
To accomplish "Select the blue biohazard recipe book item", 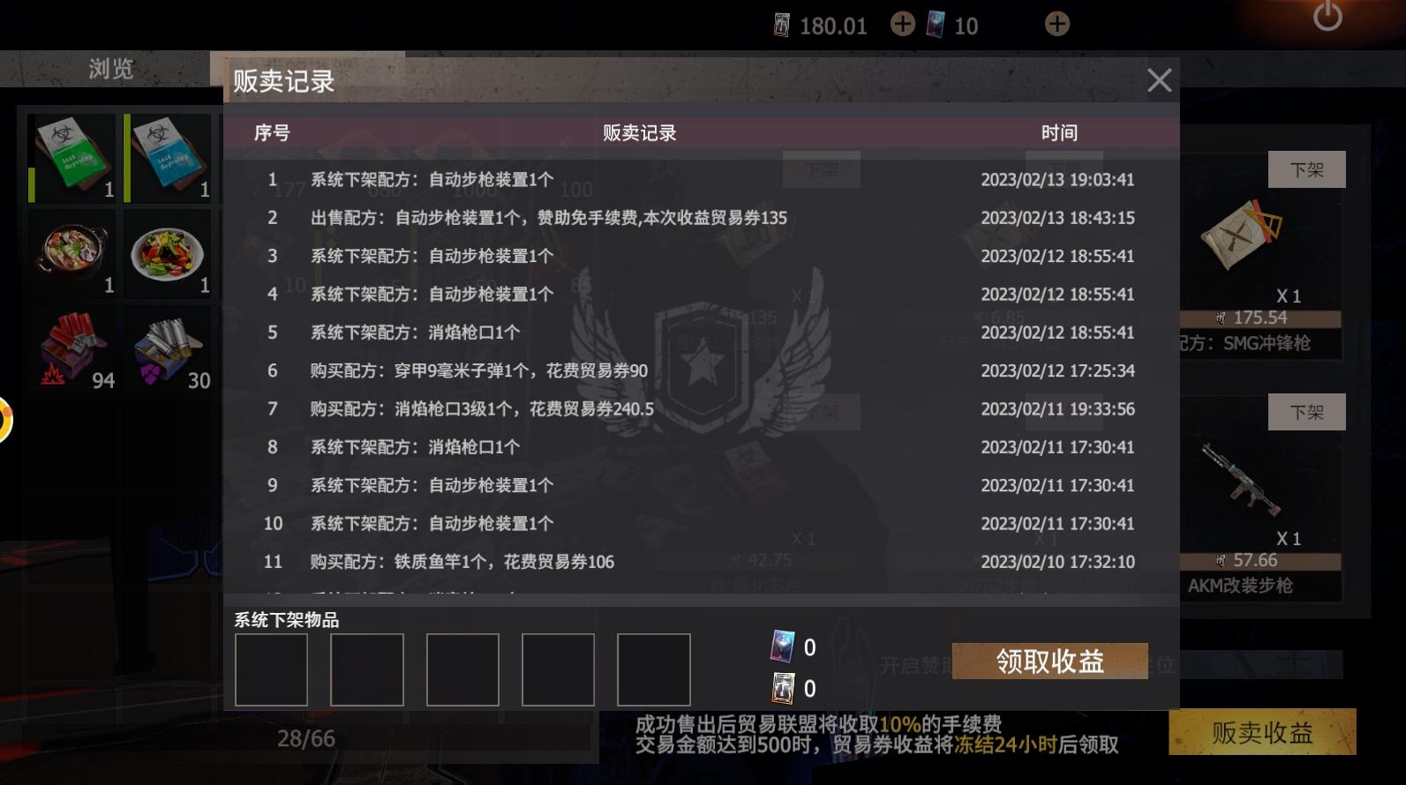I will point(168,158).
